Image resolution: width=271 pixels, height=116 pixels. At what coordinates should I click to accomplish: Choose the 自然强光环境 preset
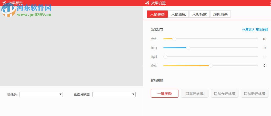225,94
